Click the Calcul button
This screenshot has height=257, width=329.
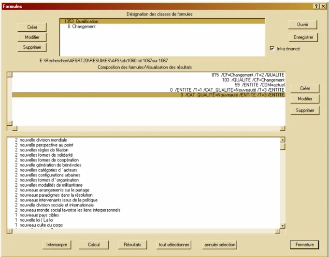(x=94, y=244)
